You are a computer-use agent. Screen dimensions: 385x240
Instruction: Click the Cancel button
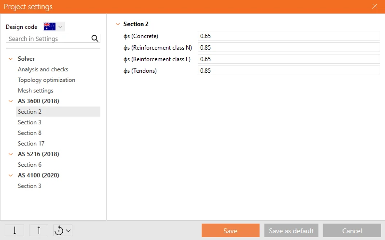click(352, 230)
